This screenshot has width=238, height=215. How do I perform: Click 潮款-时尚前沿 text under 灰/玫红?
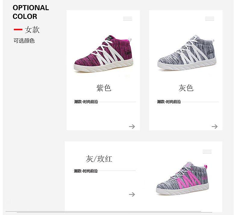point(86,171)
